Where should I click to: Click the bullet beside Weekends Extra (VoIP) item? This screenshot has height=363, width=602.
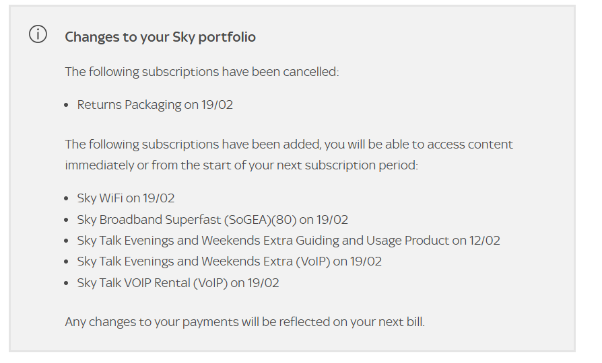click(x=67, y=262)
